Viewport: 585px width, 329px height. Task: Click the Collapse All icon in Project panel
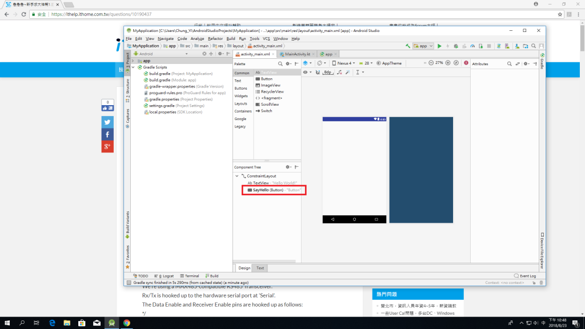click(211, 54)
